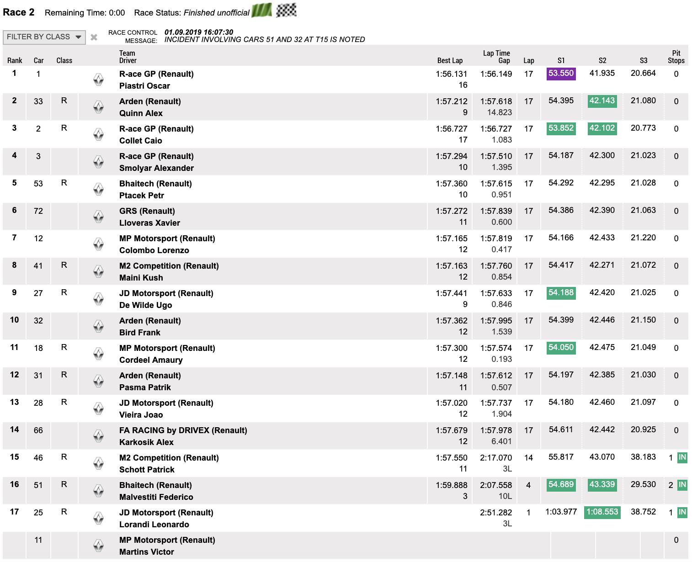Click best lap 1:56.131 for Piastri
Image resolution: width=692 pixels, height=562 pixels.
coord(452,74)
